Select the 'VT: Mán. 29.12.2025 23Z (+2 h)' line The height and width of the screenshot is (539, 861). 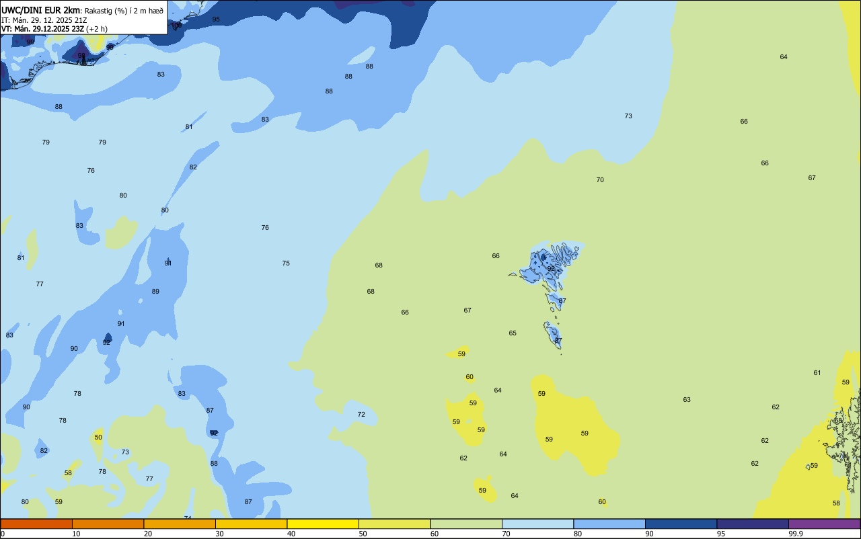(54, 29)
